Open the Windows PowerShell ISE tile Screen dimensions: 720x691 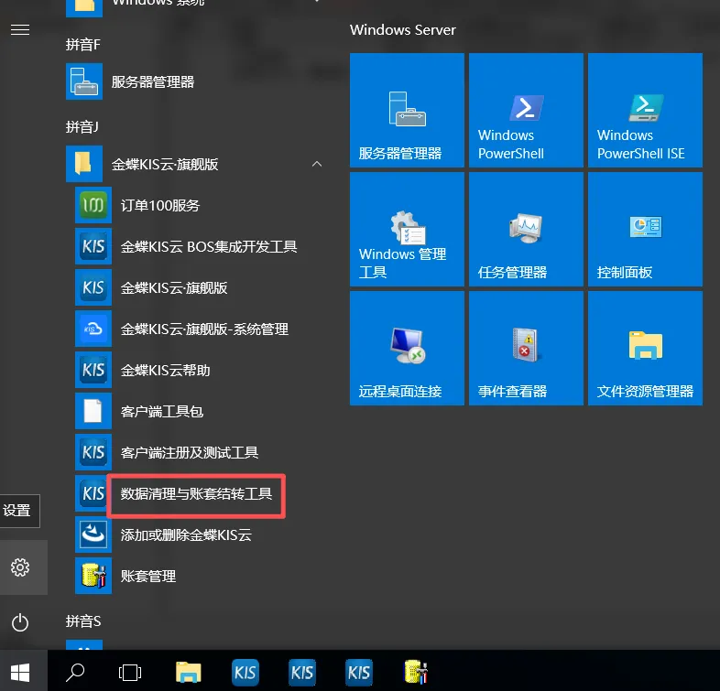pyautogui.click(x=645, y=110)
